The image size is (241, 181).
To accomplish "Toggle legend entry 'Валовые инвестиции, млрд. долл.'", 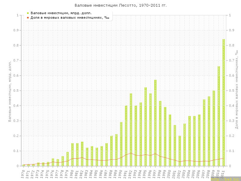I will pyautogui.click(x=61, y=13).
